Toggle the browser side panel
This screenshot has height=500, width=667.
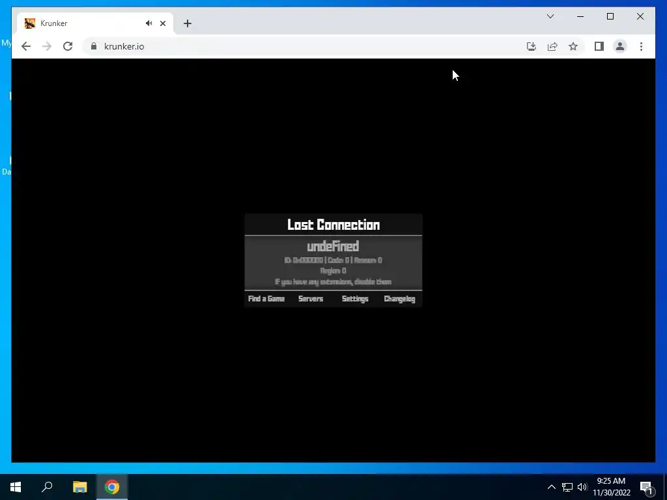pyautogui.click(x=599, y=46)
